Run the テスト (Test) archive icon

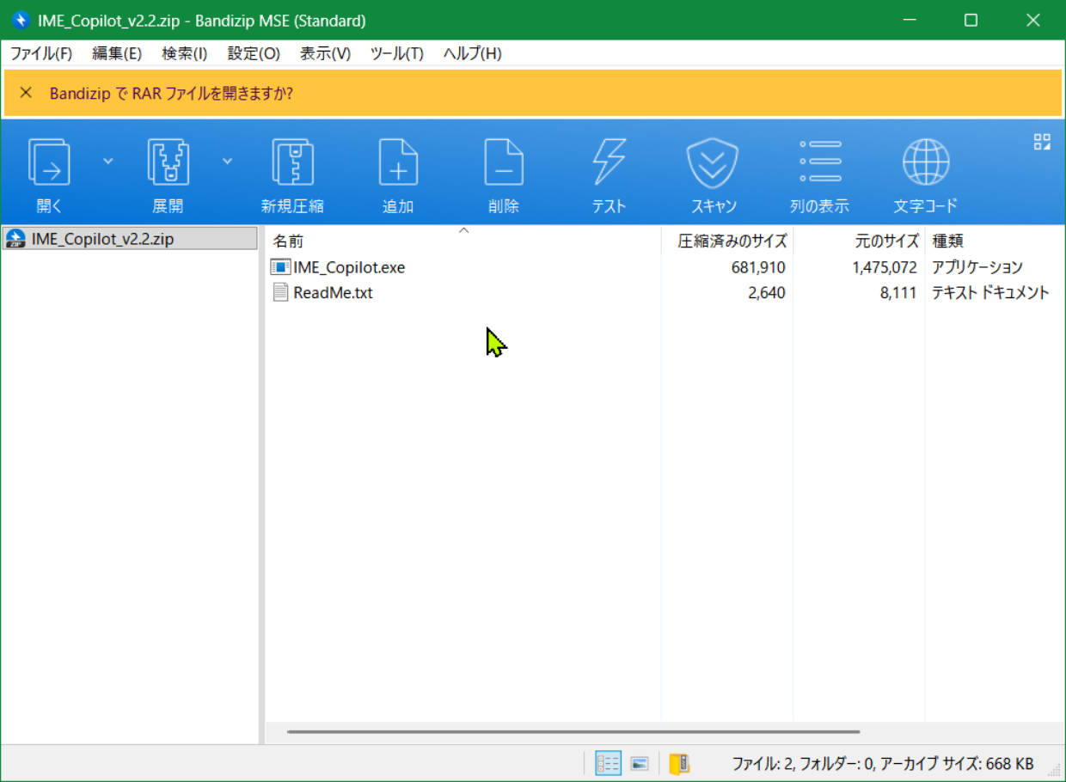609,163
